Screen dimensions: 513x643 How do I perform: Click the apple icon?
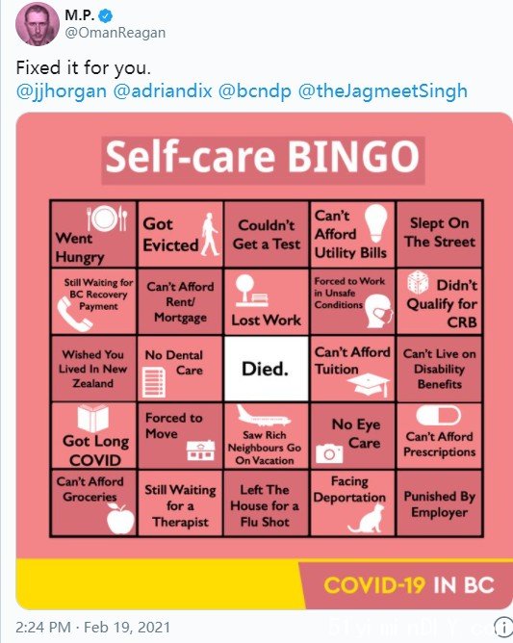pyautogui.click(x=120, y=519)
